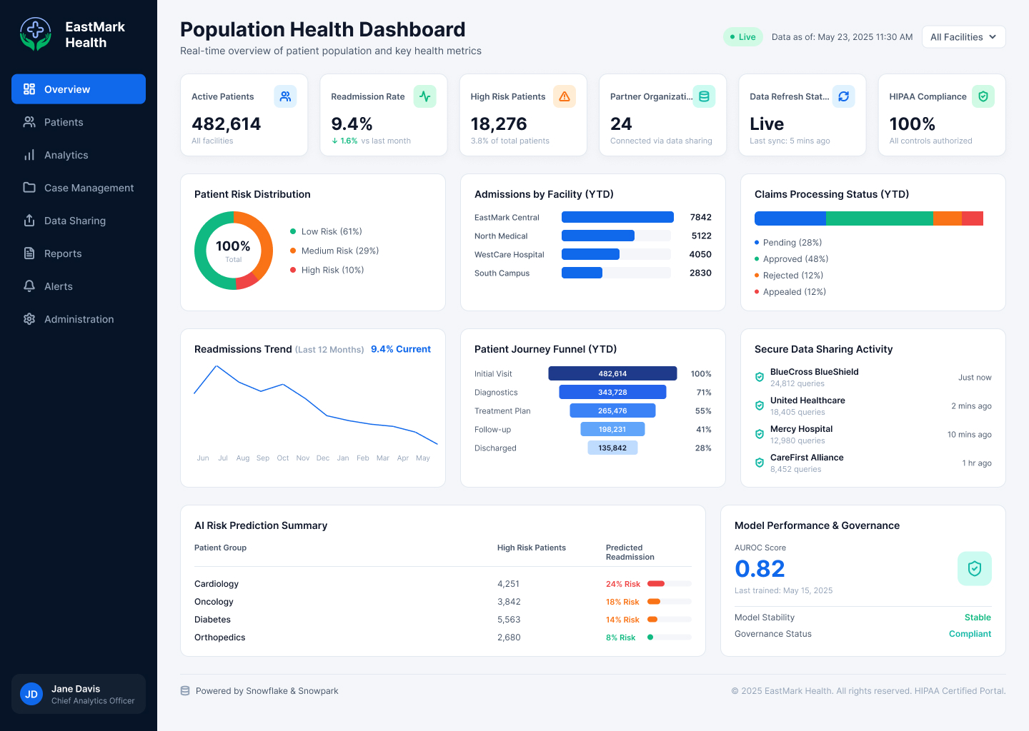Click the High Risk Patients warning icon

pos(565,96)
